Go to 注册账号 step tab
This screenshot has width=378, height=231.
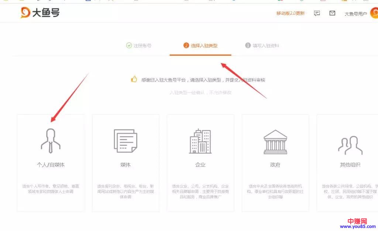tap(139, 46)
